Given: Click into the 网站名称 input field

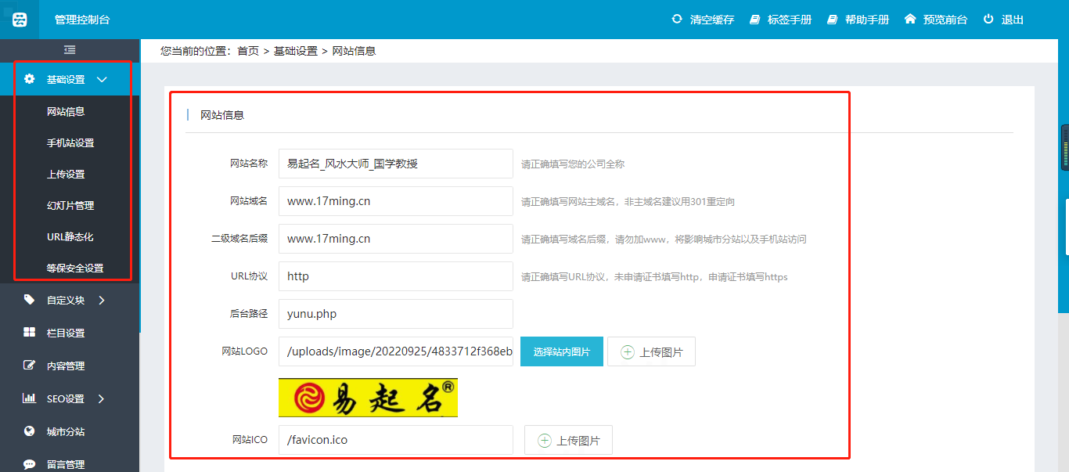Looking at the screenshot, I should (395, 164).
